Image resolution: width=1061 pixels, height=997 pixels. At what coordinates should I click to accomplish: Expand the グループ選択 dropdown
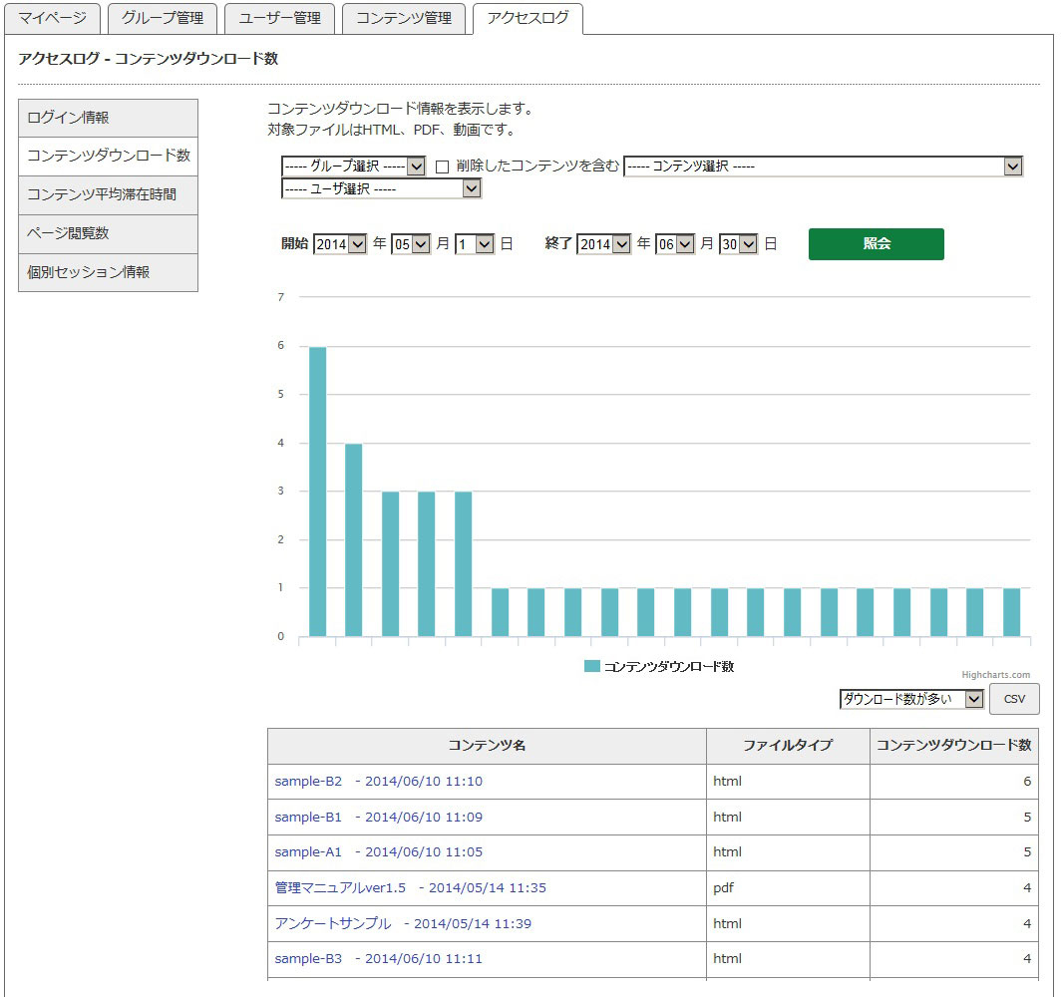pos(353,166)
